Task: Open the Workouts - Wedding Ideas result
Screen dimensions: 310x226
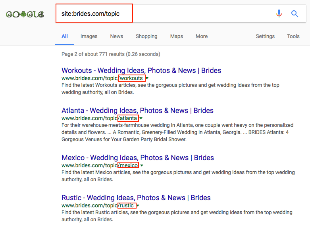Action: click(141, 70)
